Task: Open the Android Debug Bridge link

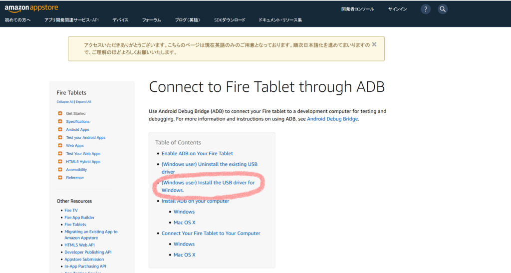Action: click(x=332, y=119)
